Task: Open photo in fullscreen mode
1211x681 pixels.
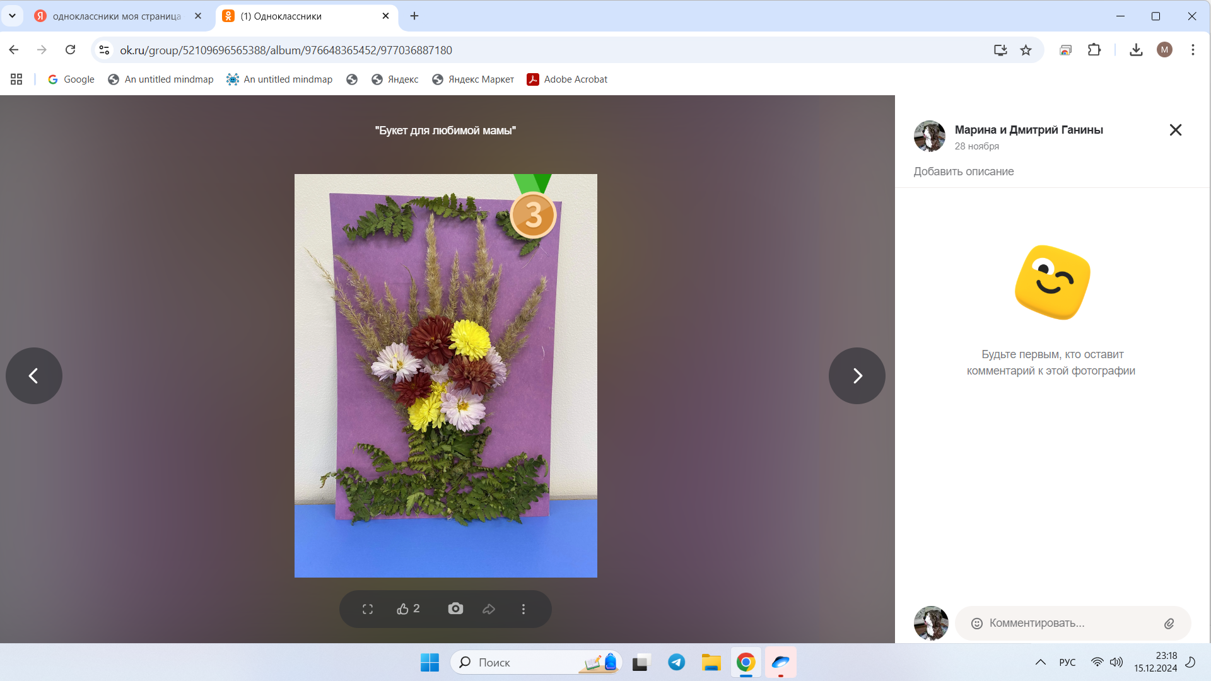Action: pos(368,609)
